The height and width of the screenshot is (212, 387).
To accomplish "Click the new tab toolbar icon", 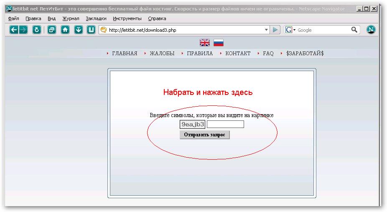I will coord(51,30).
